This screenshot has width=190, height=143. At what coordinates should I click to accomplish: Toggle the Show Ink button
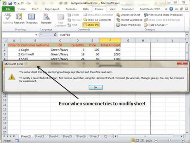click(x=91, y=25)
